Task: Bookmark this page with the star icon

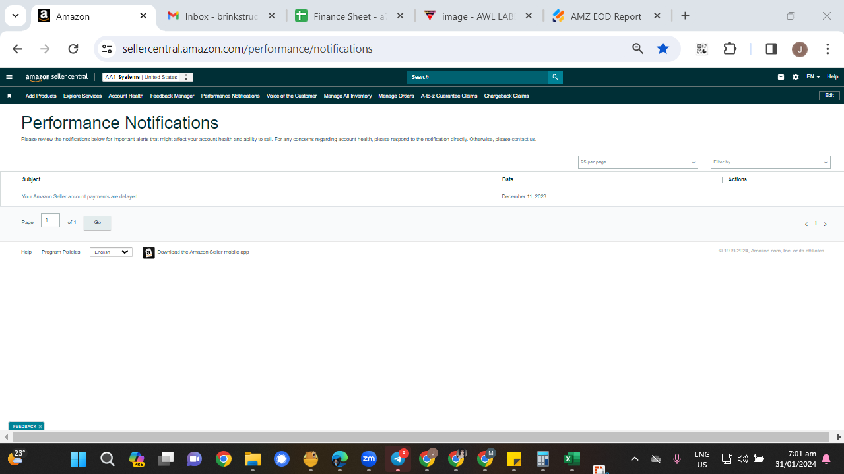Action: click(663, 49)
